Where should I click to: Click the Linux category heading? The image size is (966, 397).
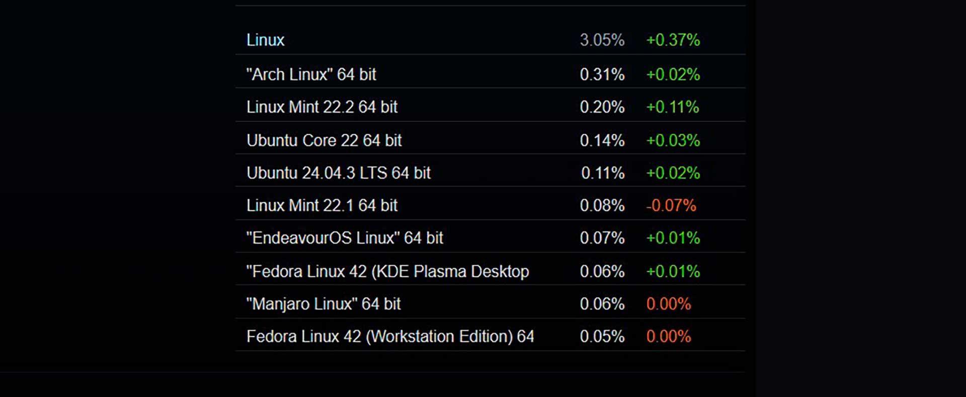pos(265,40)
